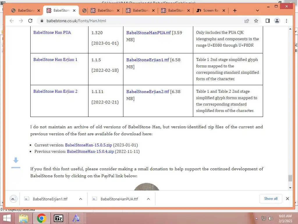Open BabelStone Han PUA link
This screenshot has width=298, height=224.
(x=52, y=32)
